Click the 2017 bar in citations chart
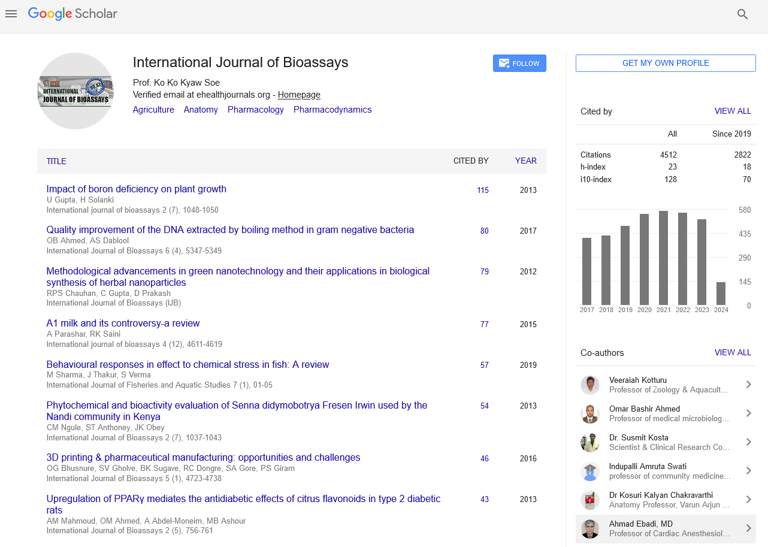This screenshot has height=547, width=768. click(587, 271)
